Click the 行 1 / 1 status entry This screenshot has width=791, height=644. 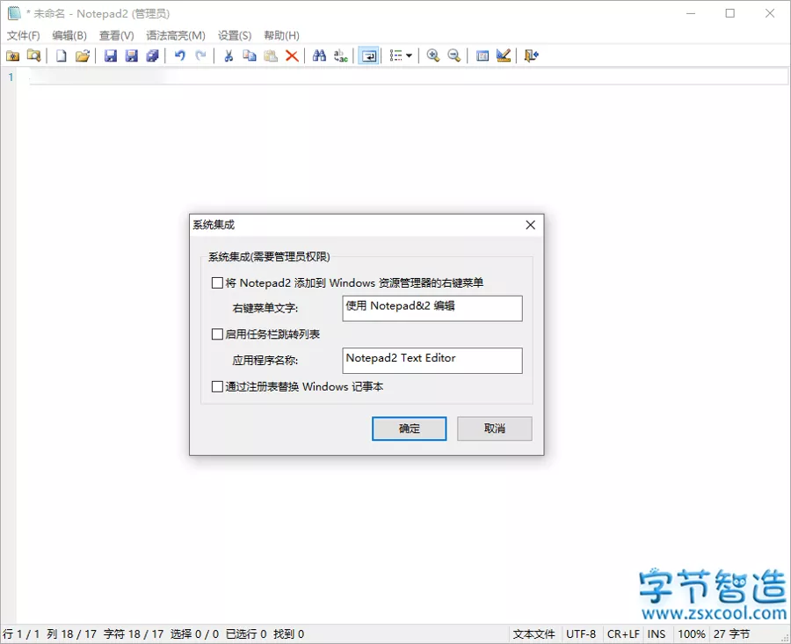coord(21,634)
